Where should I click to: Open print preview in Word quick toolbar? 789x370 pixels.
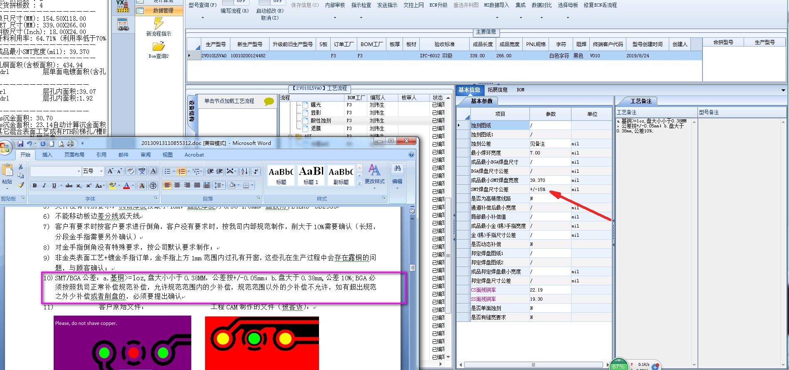tap(61, 144)
